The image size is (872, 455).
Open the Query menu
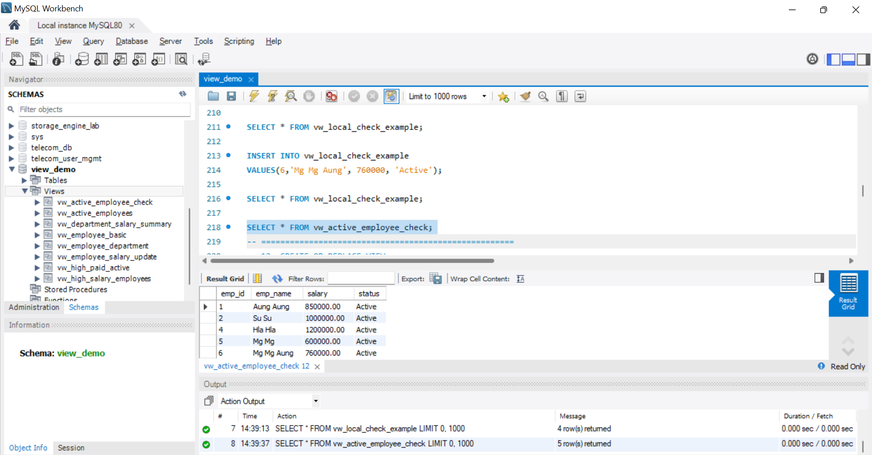click(93, 41)
